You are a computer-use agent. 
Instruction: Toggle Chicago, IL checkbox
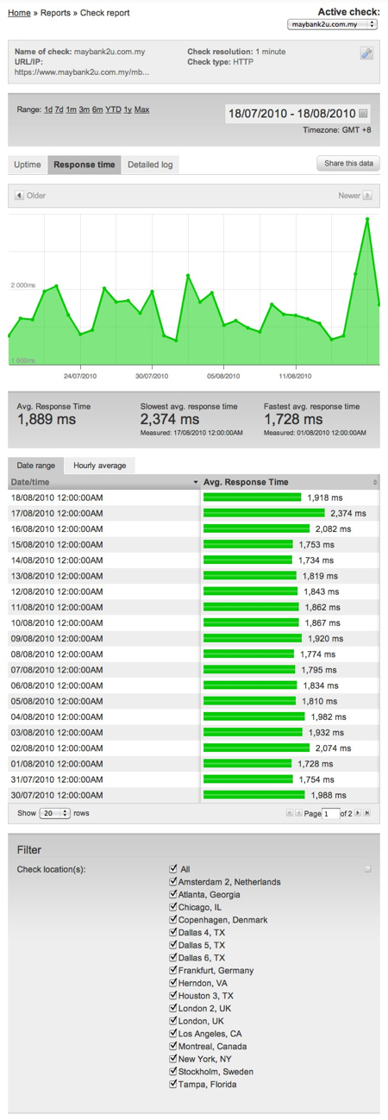point(174,907)
